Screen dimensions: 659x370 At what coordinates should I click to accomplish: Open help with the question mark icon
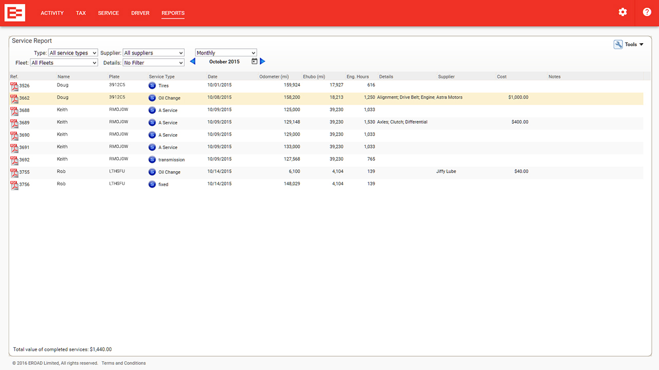[647, 12]
